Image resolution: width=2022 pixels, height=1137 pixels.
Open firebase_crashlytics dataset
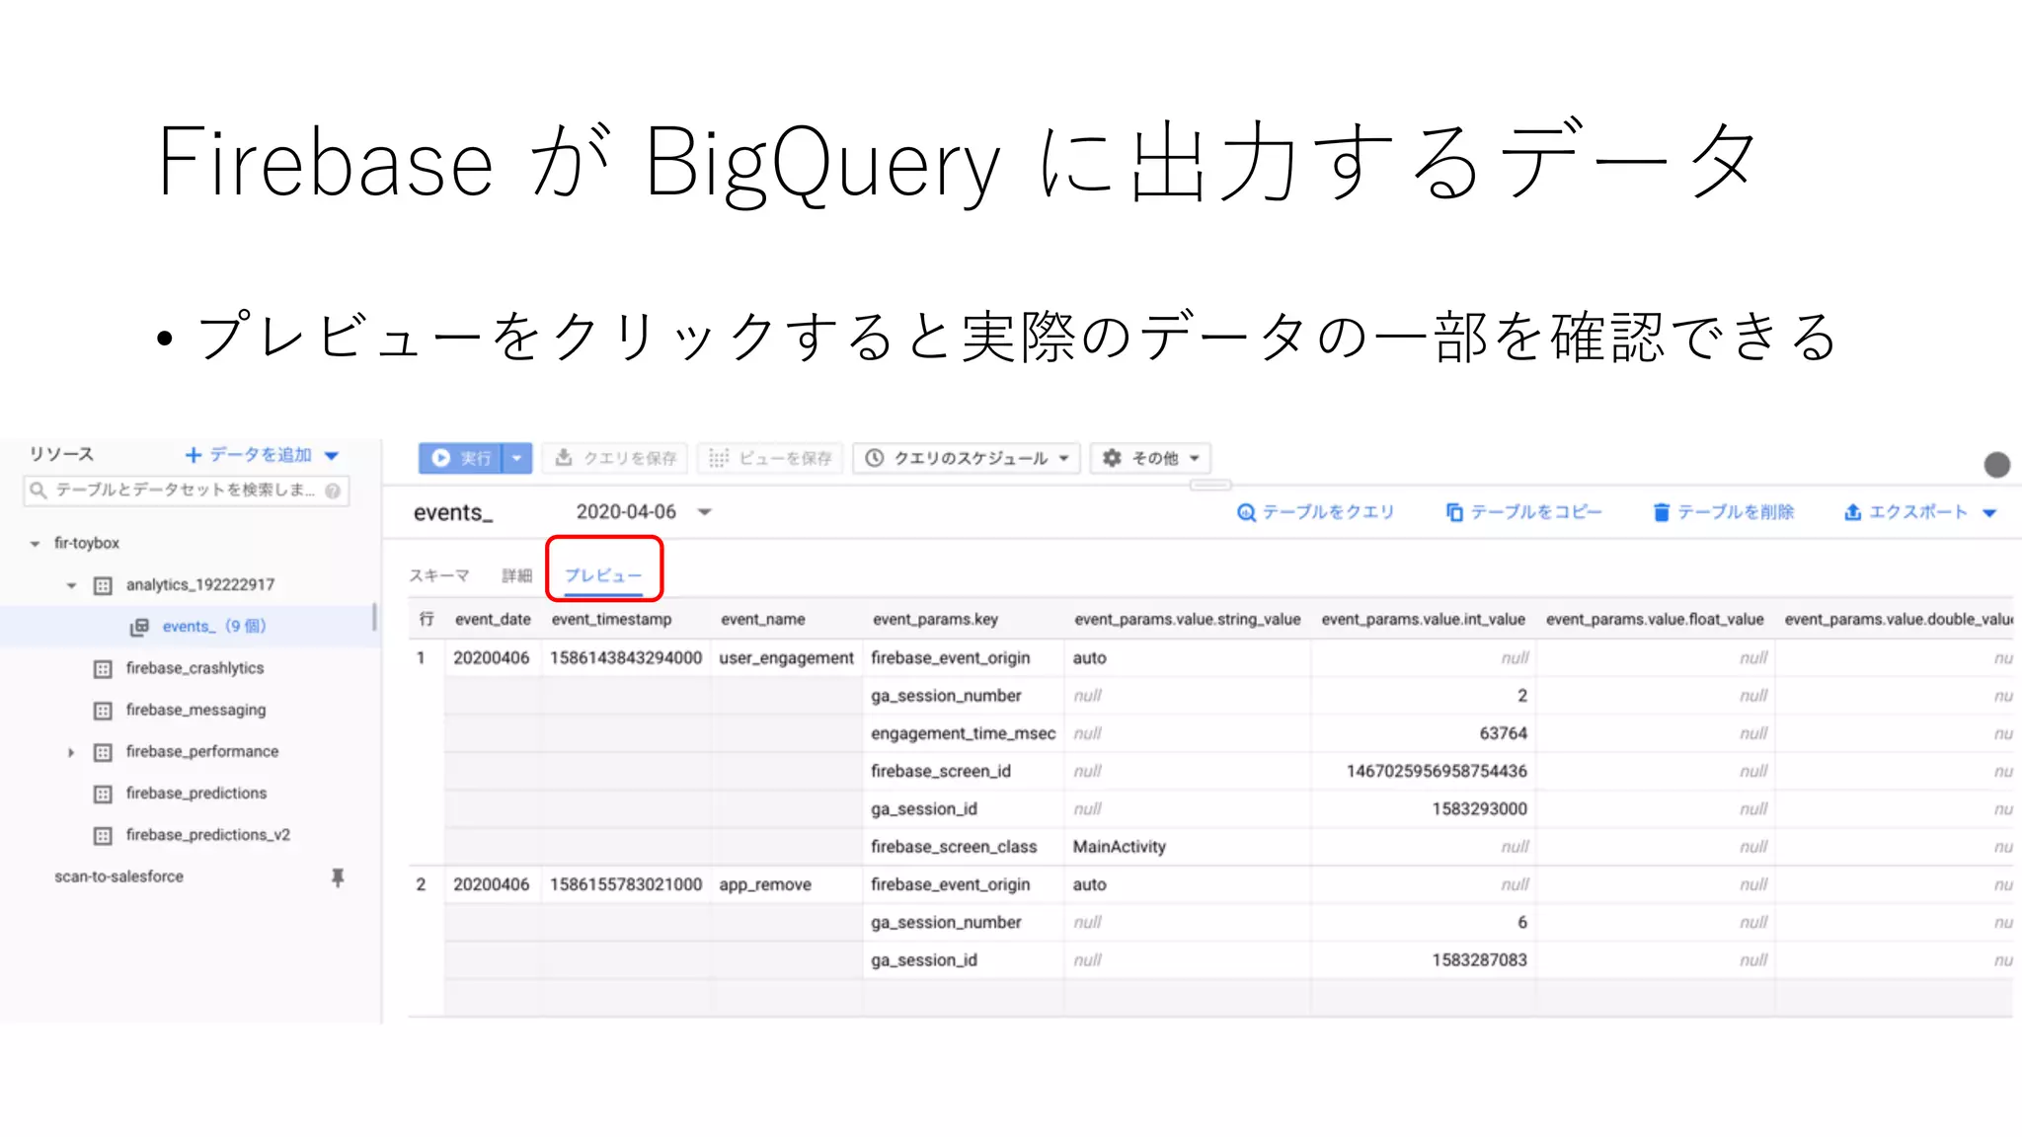click(194, 668)
